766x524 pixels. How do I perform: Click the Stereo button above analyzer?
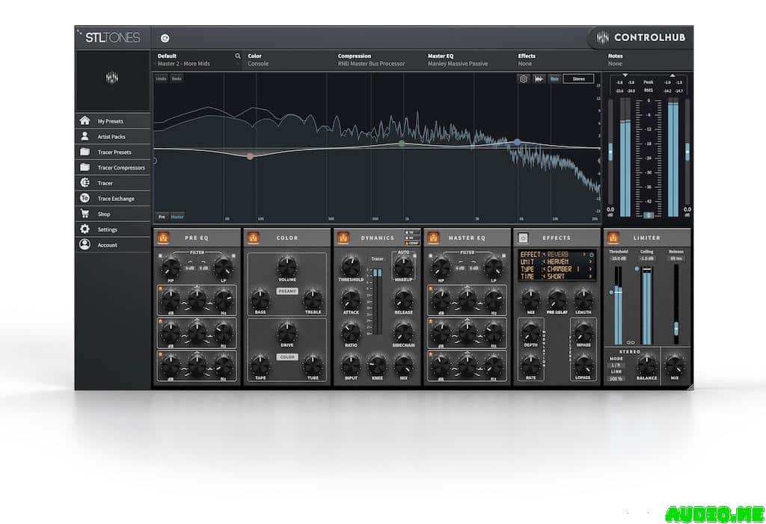point(578,78)
